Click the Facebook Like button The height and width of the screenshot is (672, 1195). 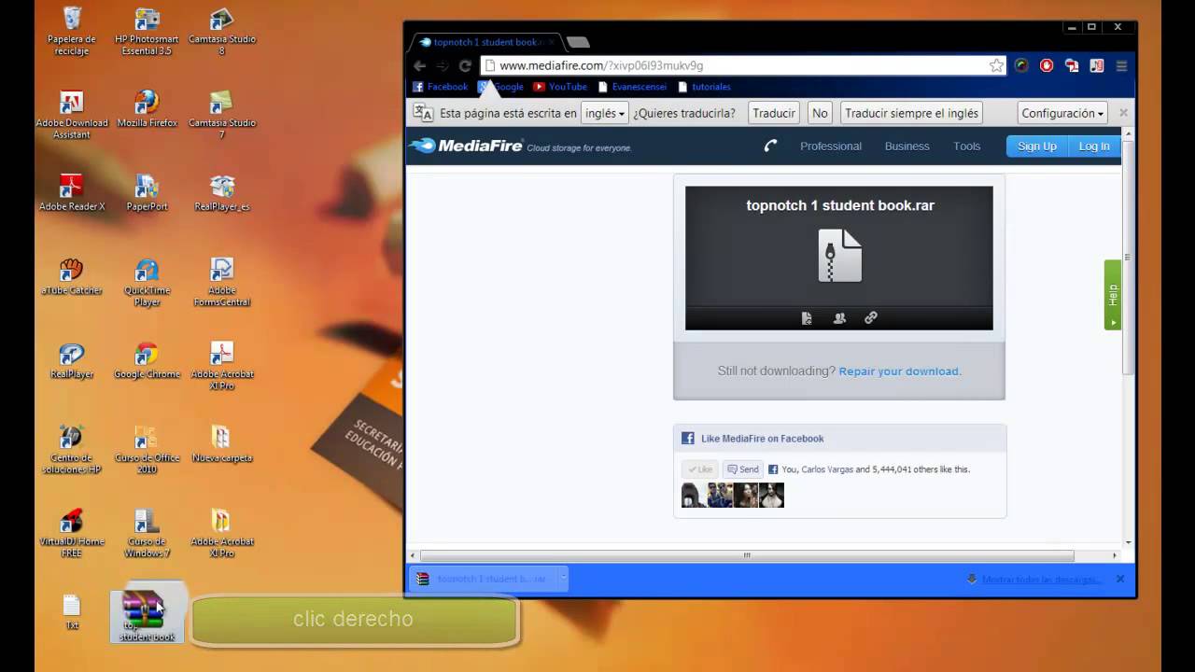(700, 469)
